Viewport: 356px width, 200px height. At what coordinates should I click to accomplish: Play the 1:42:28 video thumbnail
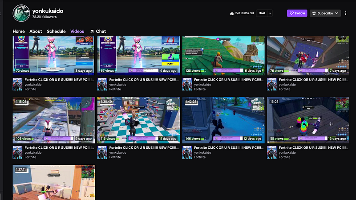(x=223, y=120)
